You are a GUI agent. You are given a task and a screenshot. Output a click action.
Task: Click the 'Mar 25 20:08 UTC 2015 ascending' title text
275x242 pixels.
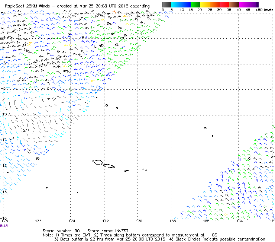pyautogui.click(x=114, y=6)
